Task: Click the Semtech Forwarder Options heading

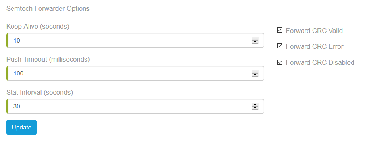Action: coord(48,9)
